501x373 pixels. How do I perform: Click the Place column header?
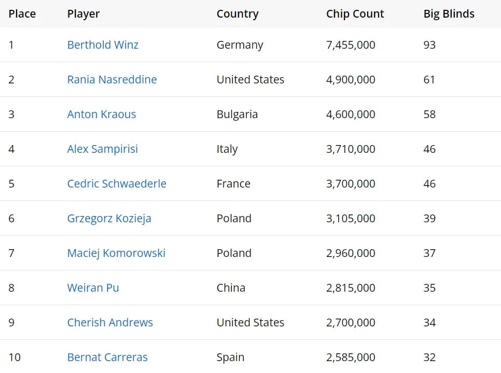22,13
